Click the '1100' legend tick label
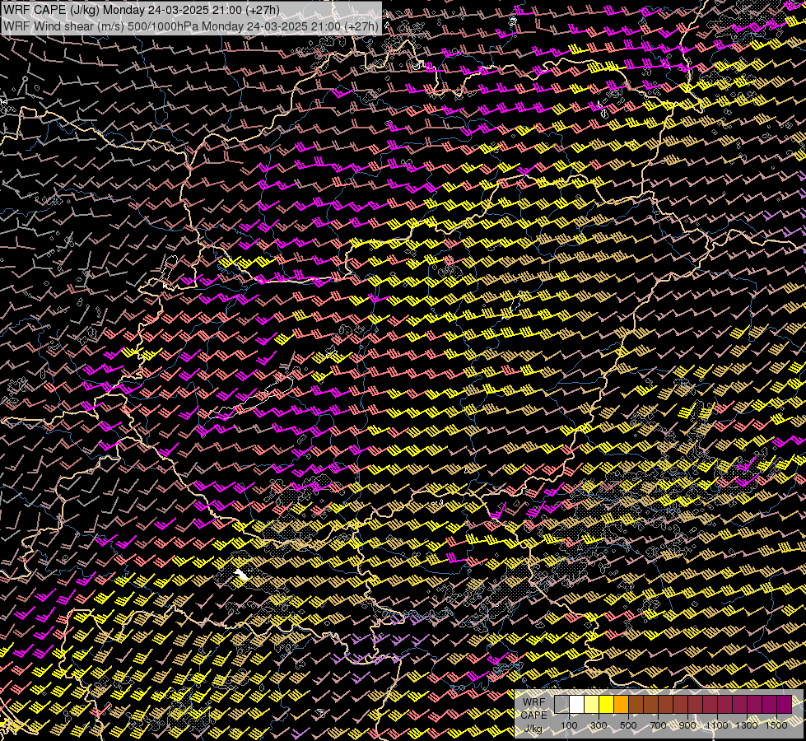Image resolution: width=806 pixels, height=741 pixels. coord(716,725)
